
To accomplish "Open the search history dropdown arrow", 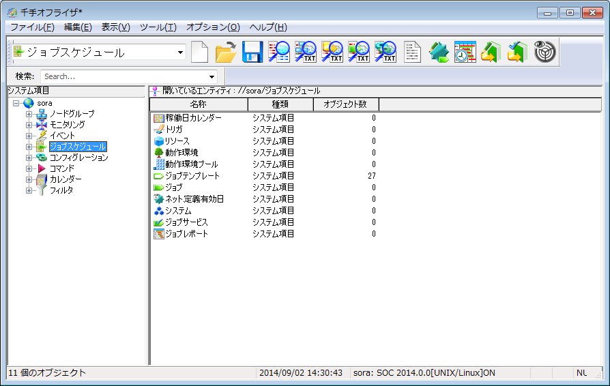I will (x=212, y=76).
